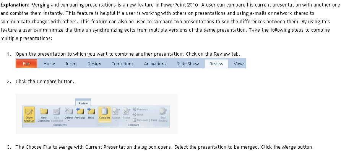Viewport: 341px width, 151px height.
Task: Go to the Transitions tab
Action: coord(122,64)
